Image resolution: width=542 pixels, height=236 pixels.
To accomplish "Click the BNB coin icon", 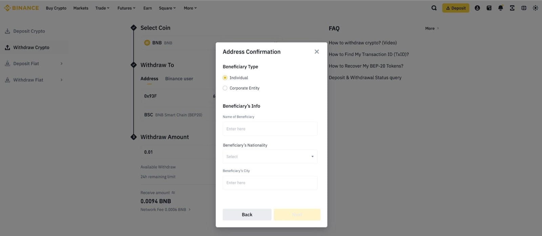I will [x=147, y=43].
